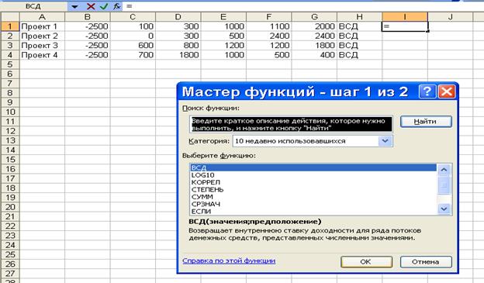Click cell Проект 2
This screenshot has width=484, height=283.
click(43, 36)
